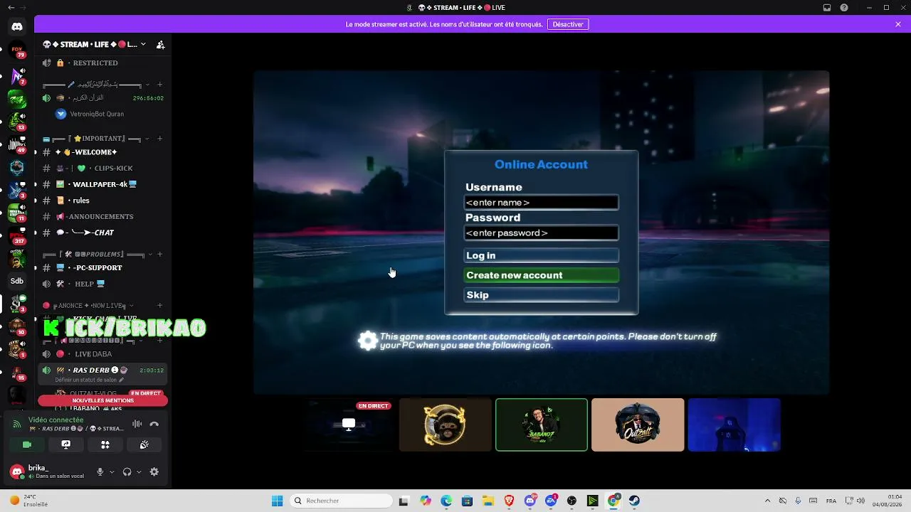Set a voice channel status
The image size is (911, 512).
[90, 380]
